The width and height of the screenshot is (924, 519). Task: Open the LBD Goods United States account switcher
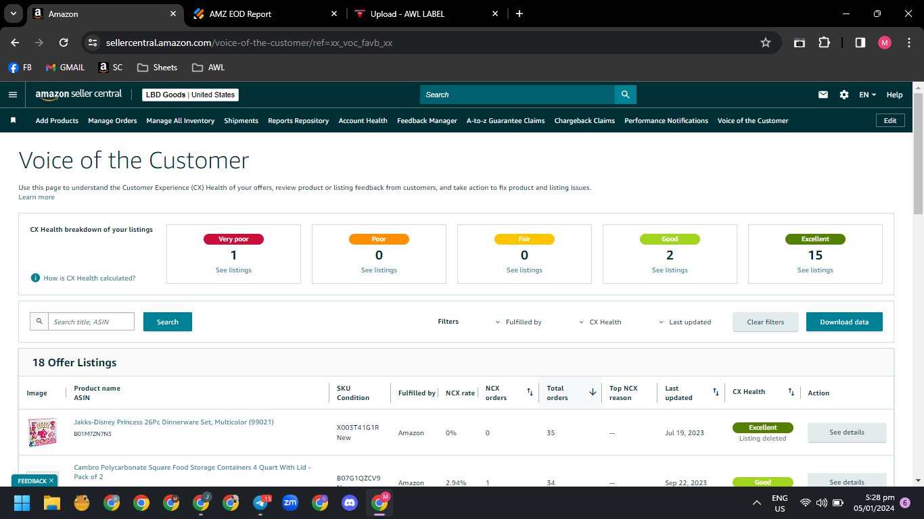pyautogui.click(x=191, y=95)
